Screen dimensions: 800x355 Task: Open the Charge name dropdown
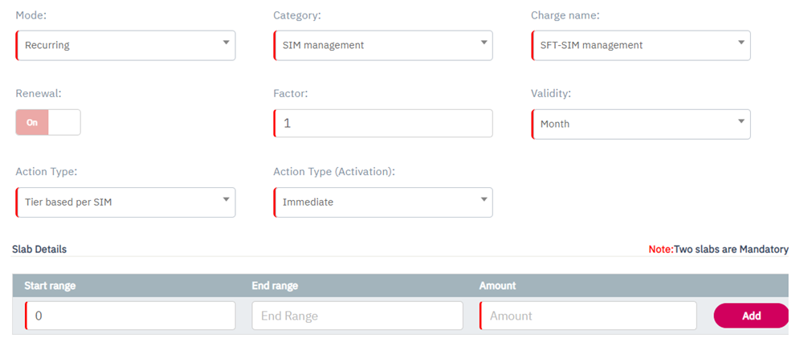pyautogui.click(x=640, y=45)
